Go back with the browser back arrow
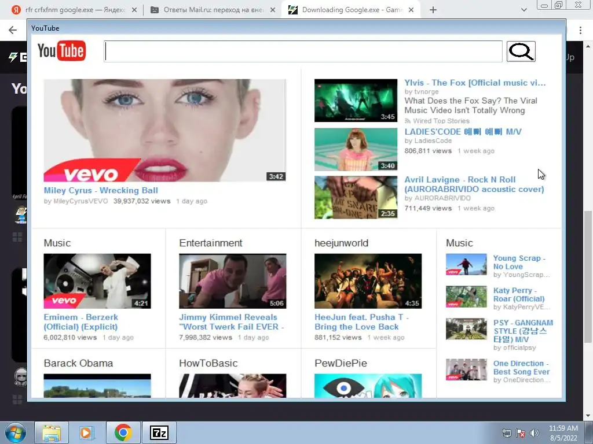The height and width of the screenshot is (444, 593). (13, 30)
